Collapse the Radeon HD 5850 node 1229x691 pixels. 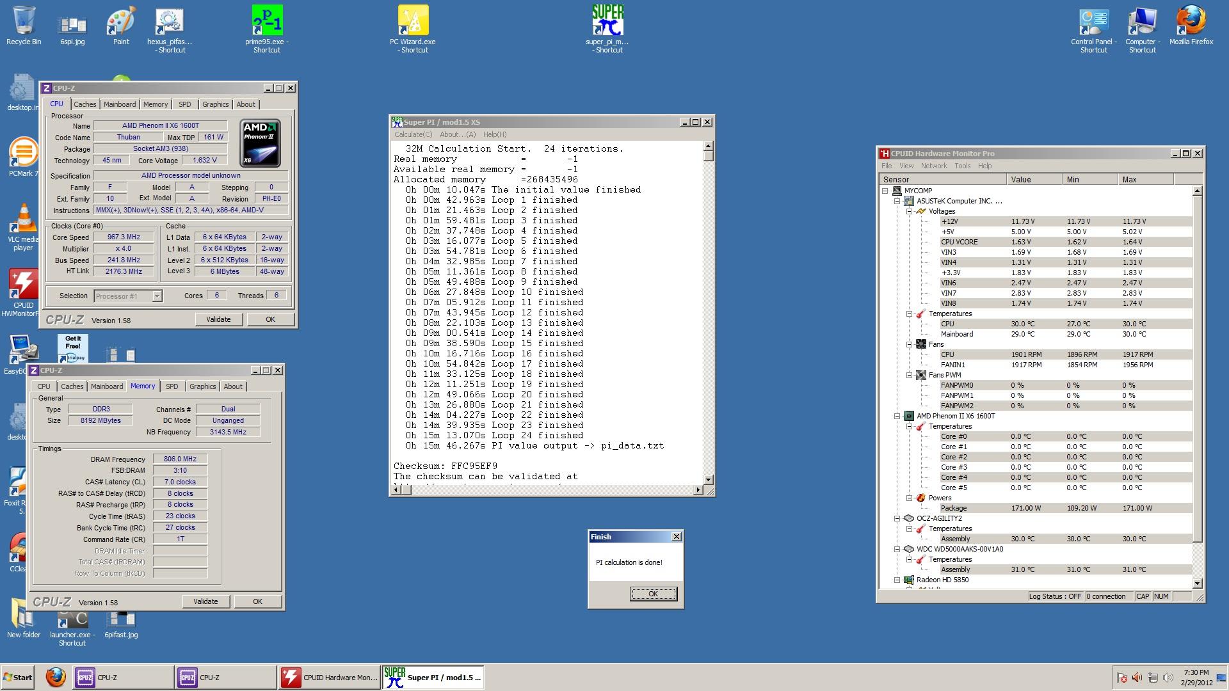(897, 580)
